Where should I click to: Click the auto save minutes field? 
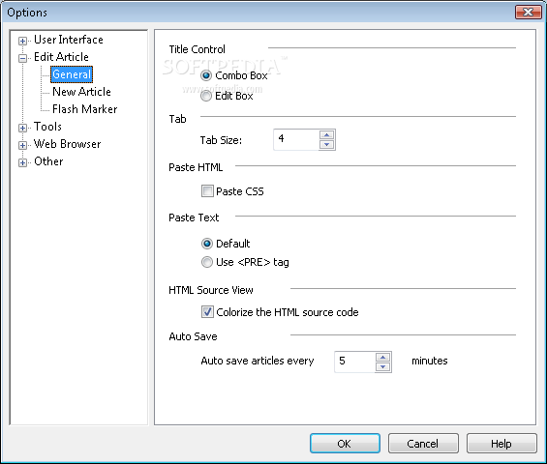[354, 362]
